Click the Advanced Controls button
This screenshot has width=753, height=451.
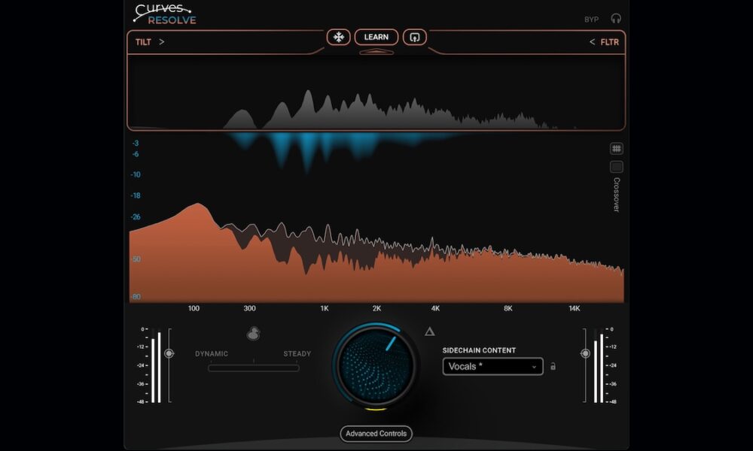(x=376, y=434)
